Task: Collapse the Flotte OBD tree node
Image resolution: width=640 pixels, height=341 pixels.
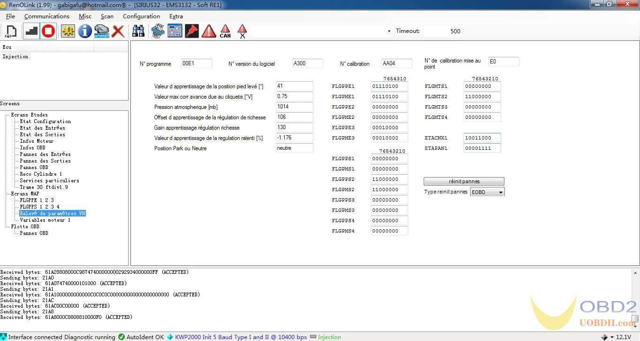Action: [7, 226]
